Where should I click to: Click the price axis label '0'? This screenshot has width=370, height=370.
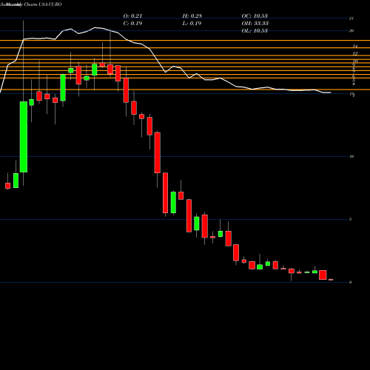(x=351, y=283)
